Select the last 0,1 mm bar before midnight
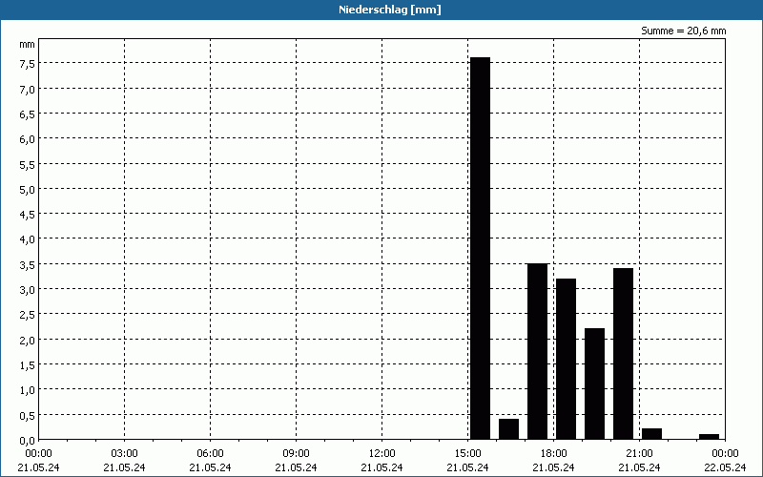This screenshot has width=763, height=477. [709, 437]
